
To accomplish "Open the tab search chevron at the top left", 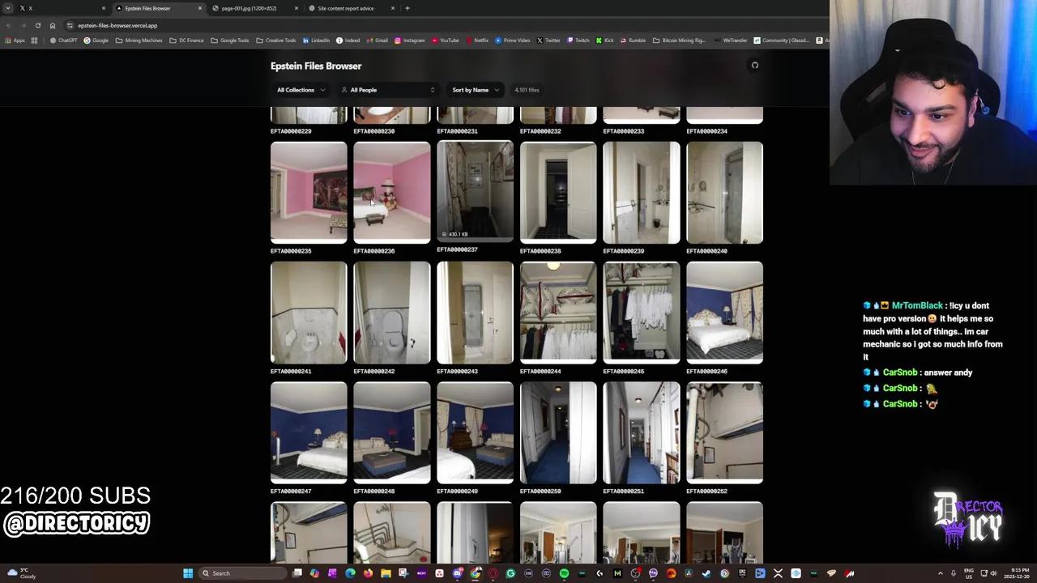I will click(x=8, y=8).
